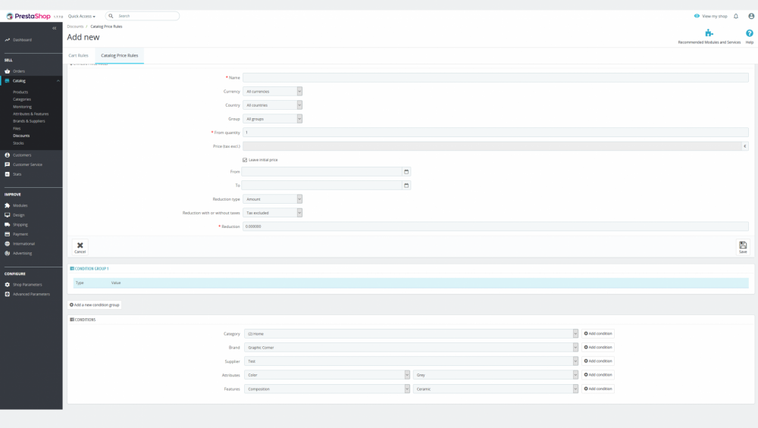Click the Reduction amount field
The height and width of the screenshot is (428, 758).
496,226
